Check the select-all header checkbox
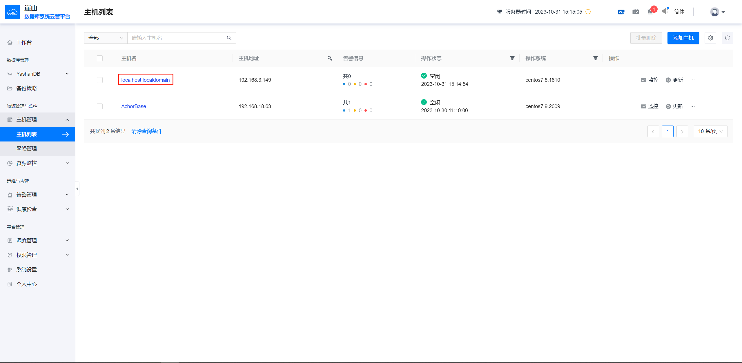This screenshot has width=742, height=363. click(x=100, y=58)
